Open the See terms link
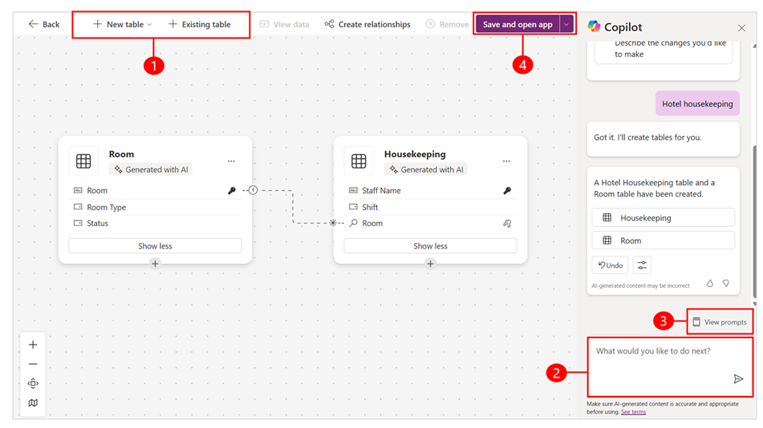This screenshot has height=428, width=763. (633, 412)
